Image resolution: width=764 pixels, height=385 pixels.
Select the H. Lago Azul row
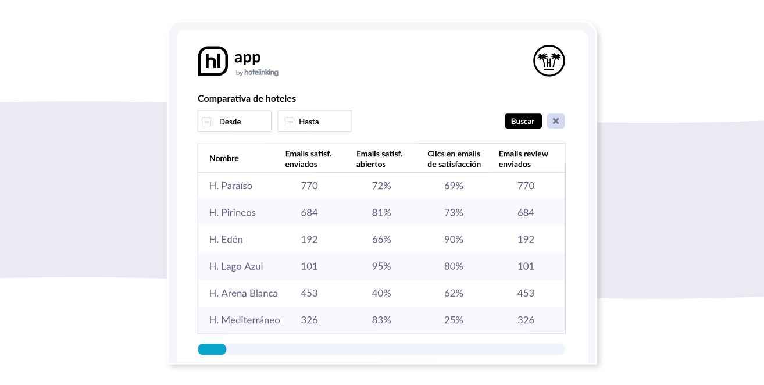381,266
